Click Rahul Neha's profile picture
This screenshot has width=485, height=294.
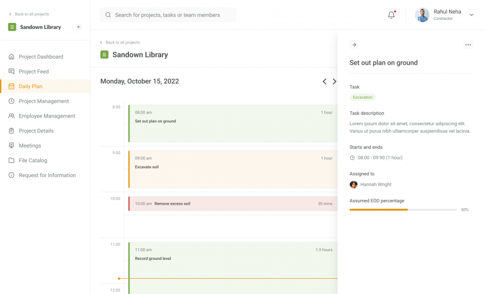422,15
